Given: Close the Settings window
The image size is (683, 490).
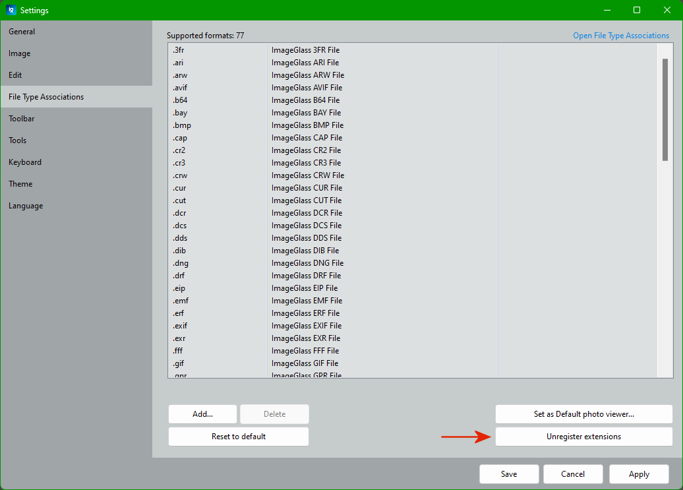Looking at the screenshot, I should click(667, 10).
